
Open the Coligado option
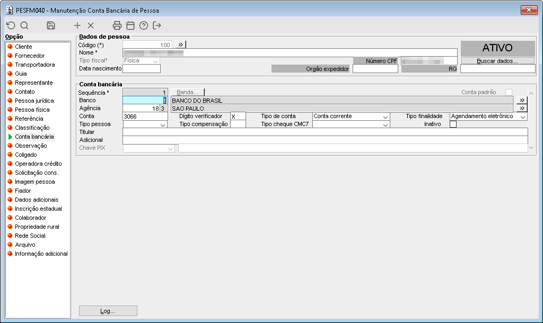25,155
